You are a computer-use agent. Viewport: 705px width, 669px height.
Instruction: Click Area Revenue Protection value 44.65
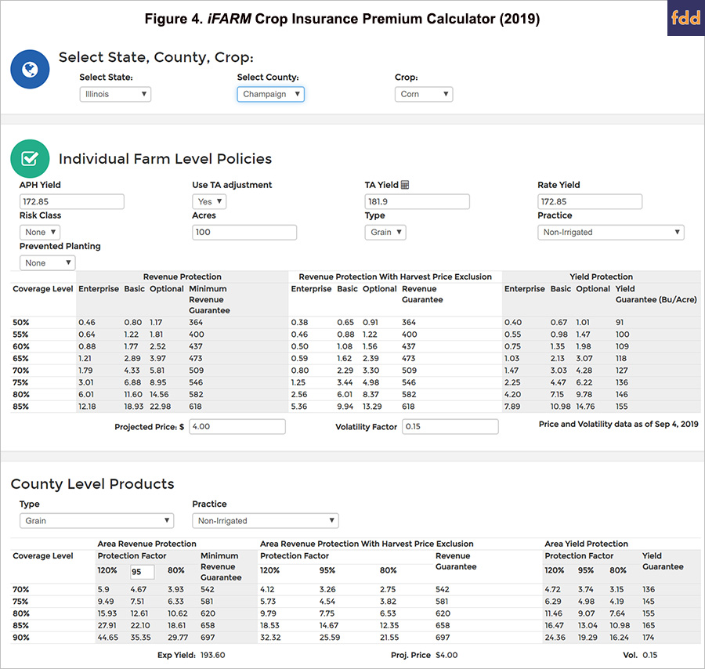(108, 638)
